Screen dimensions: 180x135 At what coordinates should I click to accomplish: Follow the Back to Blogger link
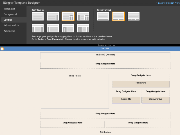coord(165,3)
